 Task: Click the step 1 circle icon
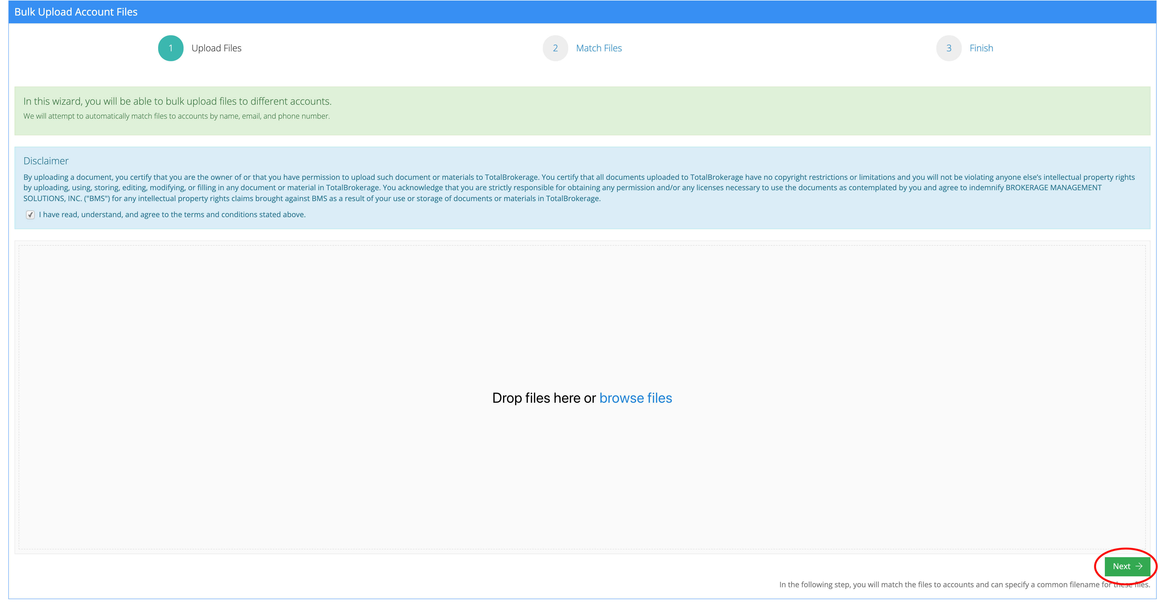tap(171, 48)
